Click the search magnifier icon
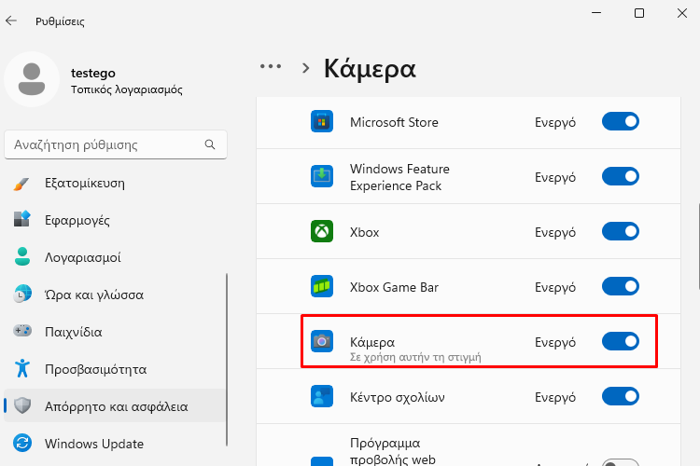700x466 pixels. 211,145
